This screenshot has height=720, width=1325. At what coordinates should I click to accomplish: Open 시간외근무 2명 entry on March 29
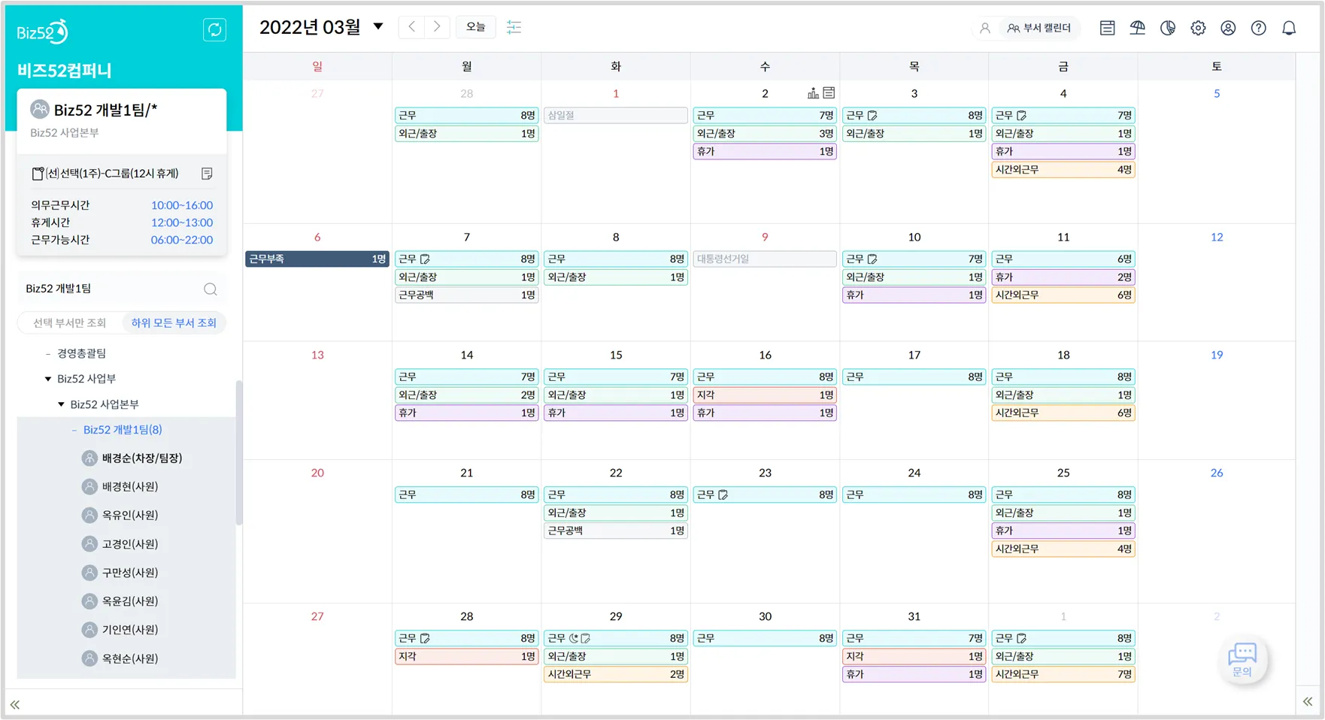point(616,675)
